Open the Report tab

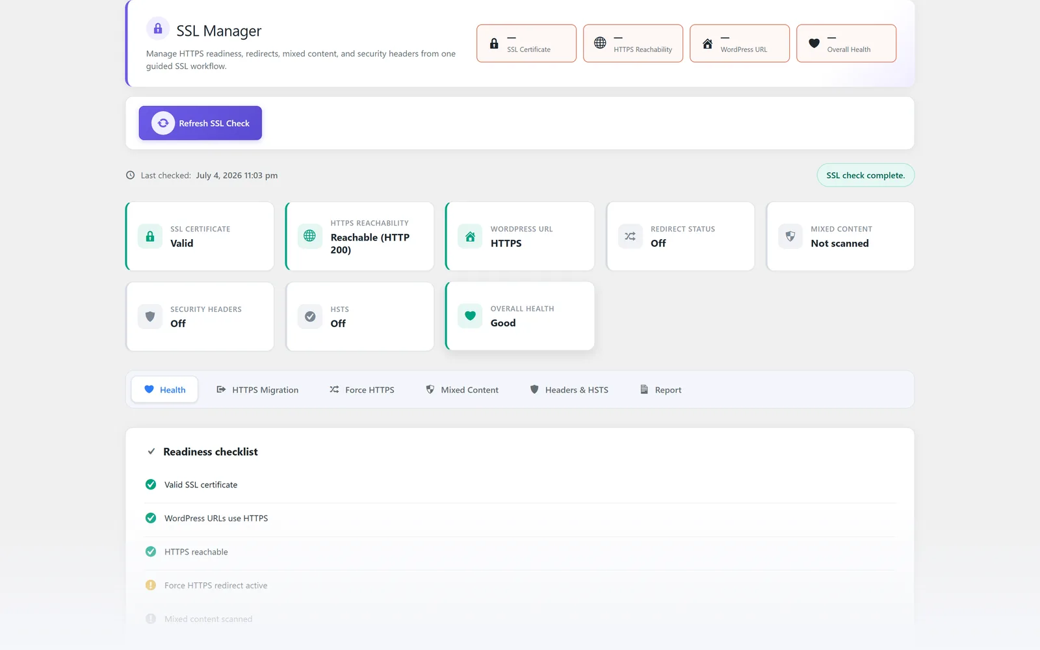(x=661, y=390)
